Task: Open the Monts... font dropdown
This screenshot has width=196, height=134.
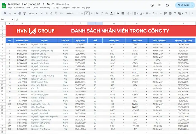Action: (x=72, y=13)
